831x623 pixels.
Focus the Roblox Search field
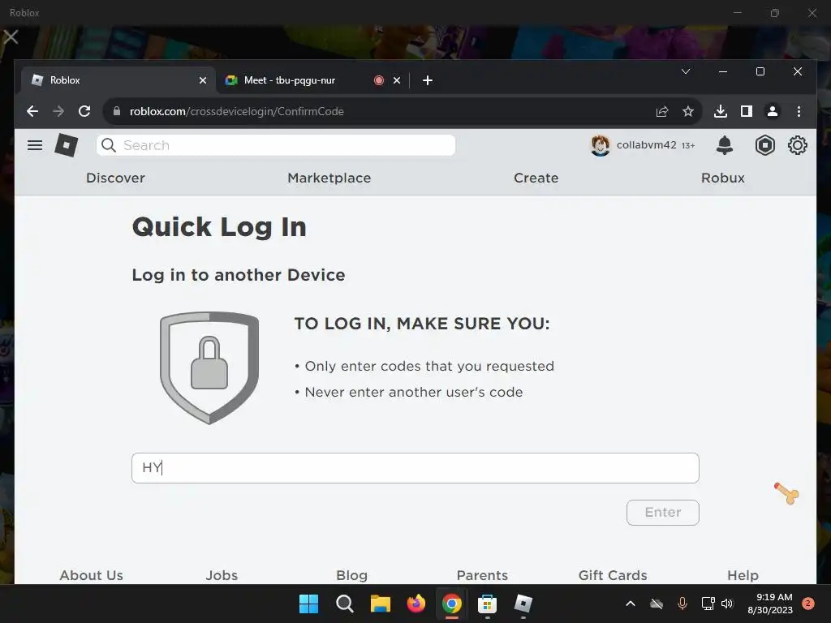coord(276,145)
